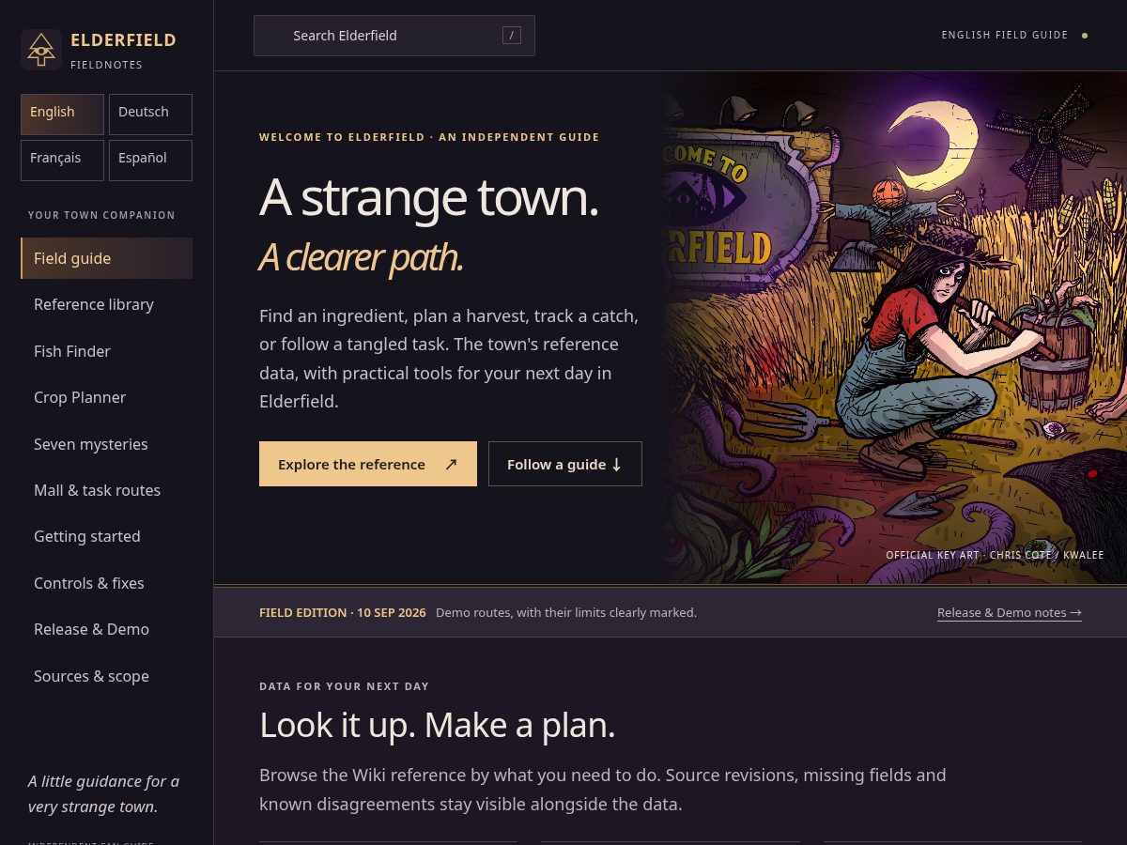1127x845 pixels.
Task: Open the Release & Demo notes link
Action: [x=1010, y=612]
